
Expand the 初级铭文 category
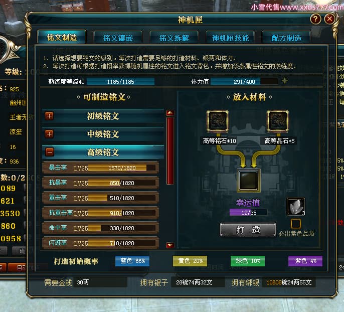click(103, 116)
